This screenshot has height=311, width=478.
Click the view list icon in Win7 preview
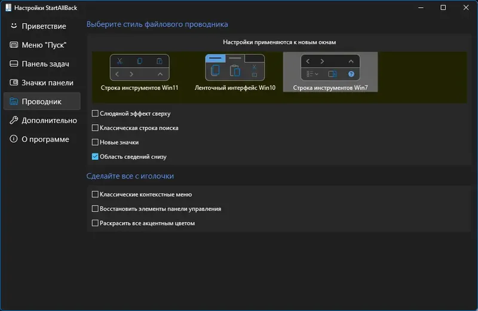312,74
